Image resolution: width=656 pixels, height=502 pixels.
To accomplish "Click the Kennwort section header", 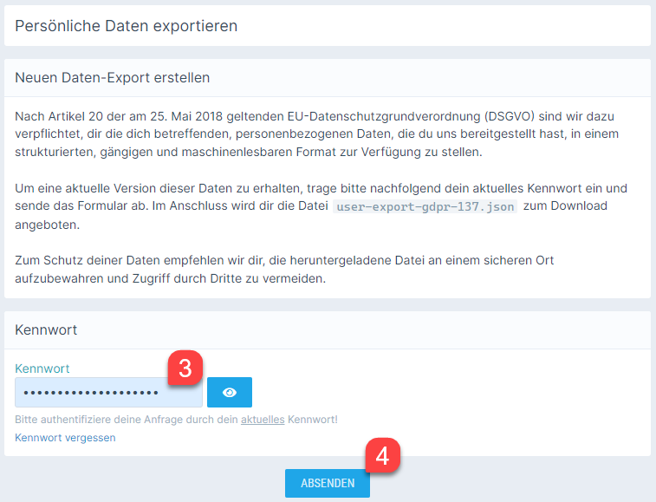I will click(46, 330).
